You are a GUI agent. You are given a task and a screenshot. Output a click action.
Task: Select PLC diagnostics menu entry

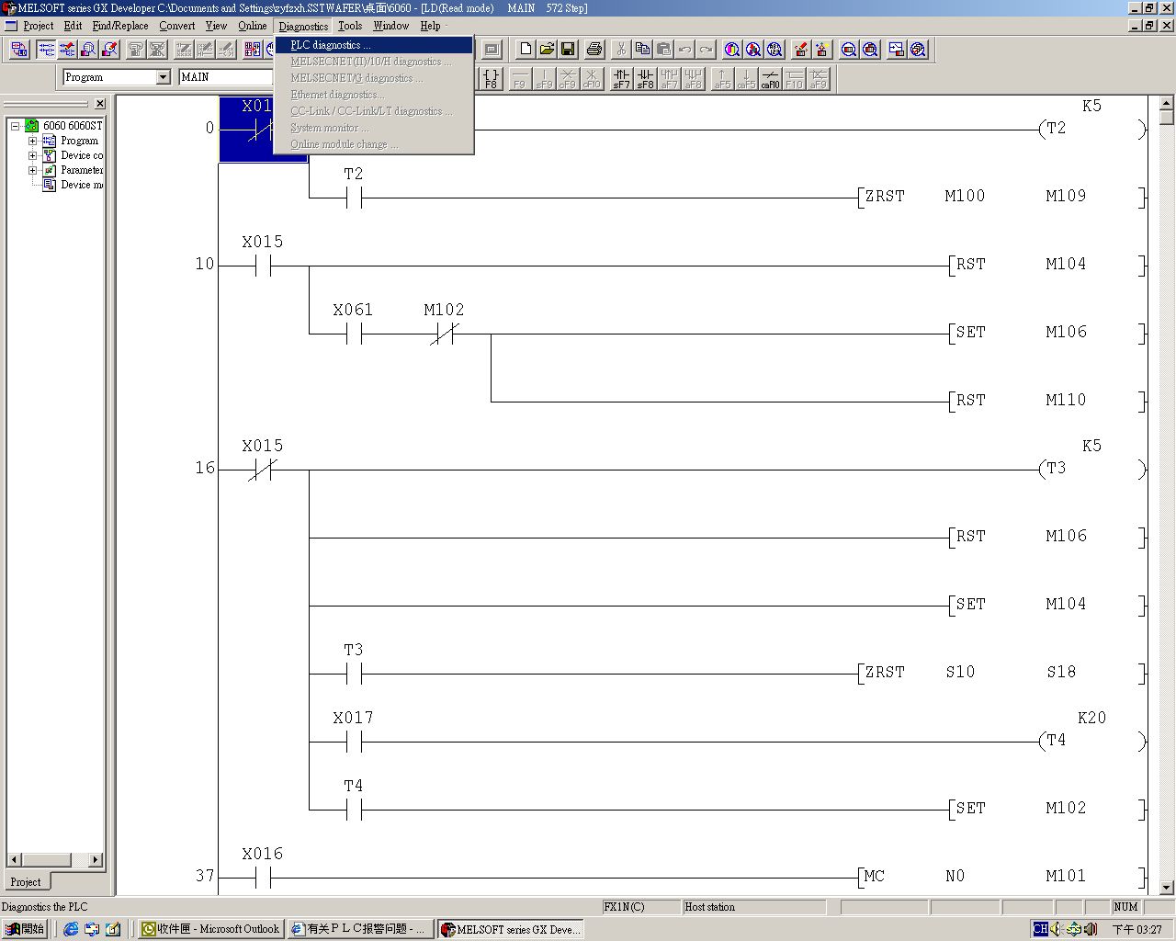click(331, 45)
